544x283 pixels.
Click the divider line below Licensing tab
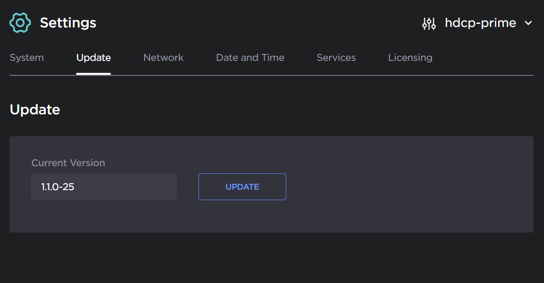point(410,75)
